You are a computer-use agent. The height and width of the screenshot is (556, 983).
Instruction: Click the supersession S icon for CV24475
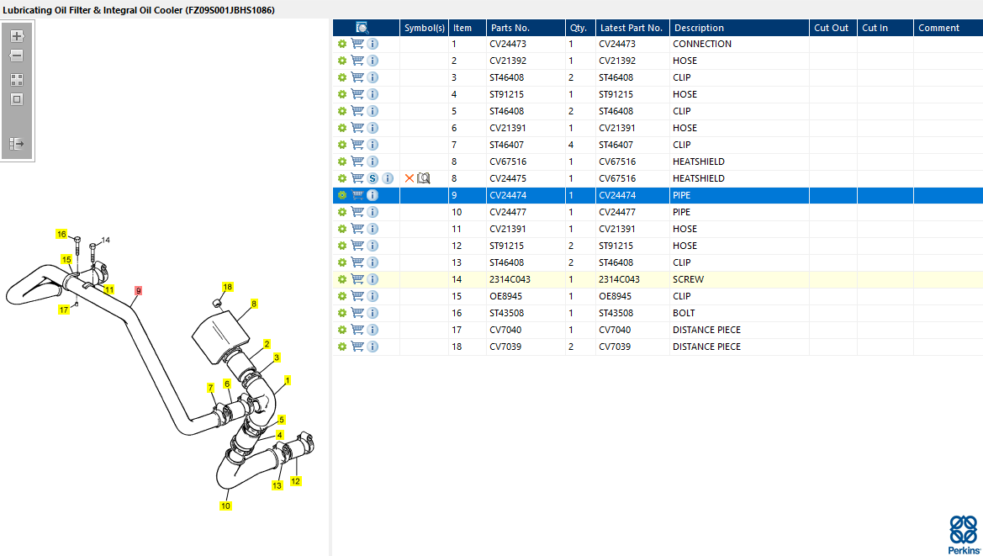373,178
